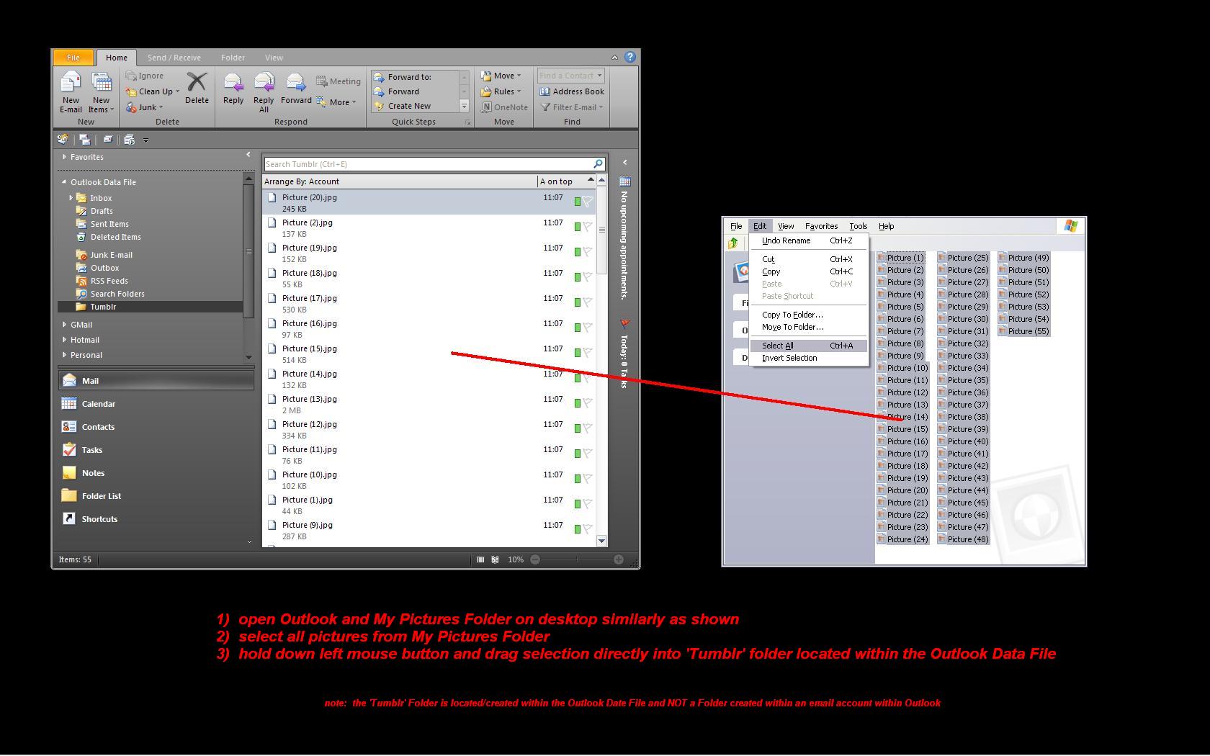This screenshot has height=756, width=1210.
Task: Open the New Items dropdown
Action: (x=101, y=92)
